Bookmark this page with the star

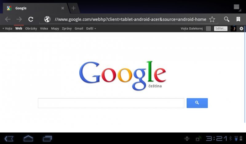pyautogui.click(x=212, y=19)
